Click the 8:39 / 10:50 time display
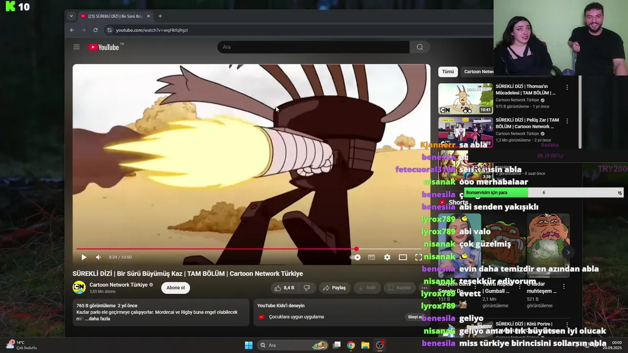The image size is (628, 353). point(120,257)
